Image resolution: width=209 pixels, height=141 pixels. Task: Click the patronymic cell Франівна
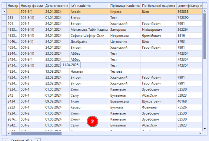click(x=158, y=107)
